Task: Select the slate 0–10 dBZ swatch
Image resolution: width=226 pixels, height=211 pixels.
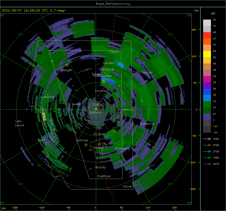Action: pos(207,117)
